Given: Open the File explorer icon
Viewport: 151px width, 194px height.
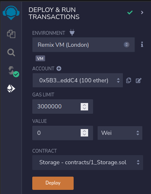Looking at the screenshot, I should coord(11,34).
